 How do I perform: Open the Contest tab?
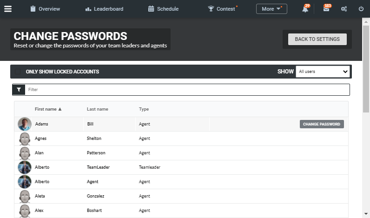pyautogui.click(x=221, y=9)
